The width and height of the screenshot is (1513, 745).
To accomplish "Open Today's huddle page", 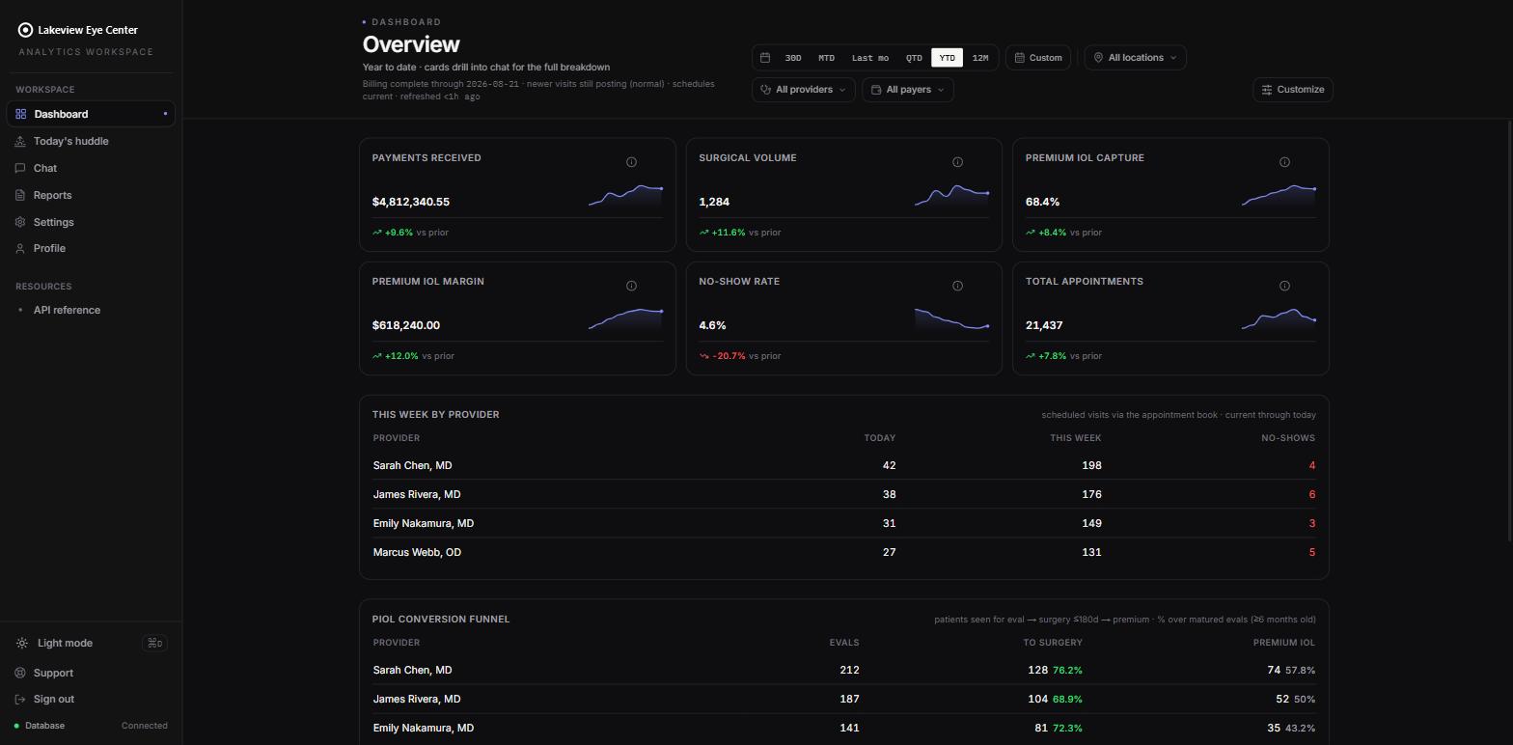I will tap(91, 141).
